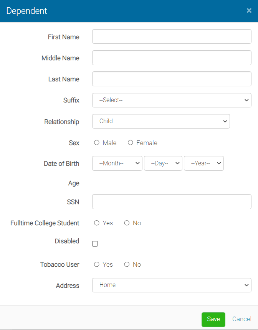Expand the Suffix selector
This screenshot has width=258, height=330.
(172, 100)
